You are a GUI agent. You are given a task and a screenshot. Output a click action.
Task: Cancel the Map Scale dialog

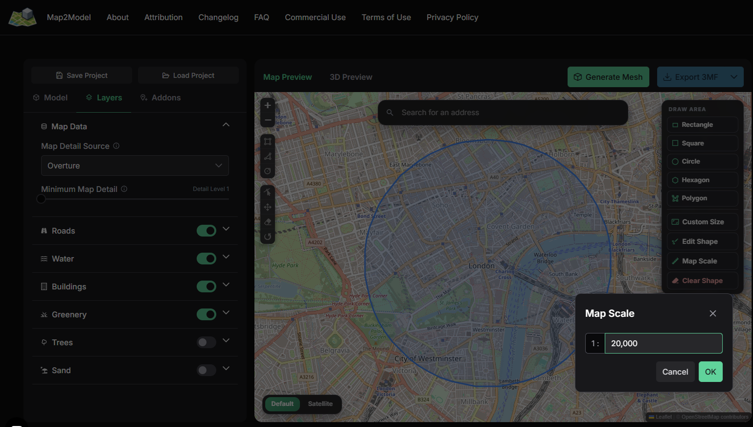(675, 372)
